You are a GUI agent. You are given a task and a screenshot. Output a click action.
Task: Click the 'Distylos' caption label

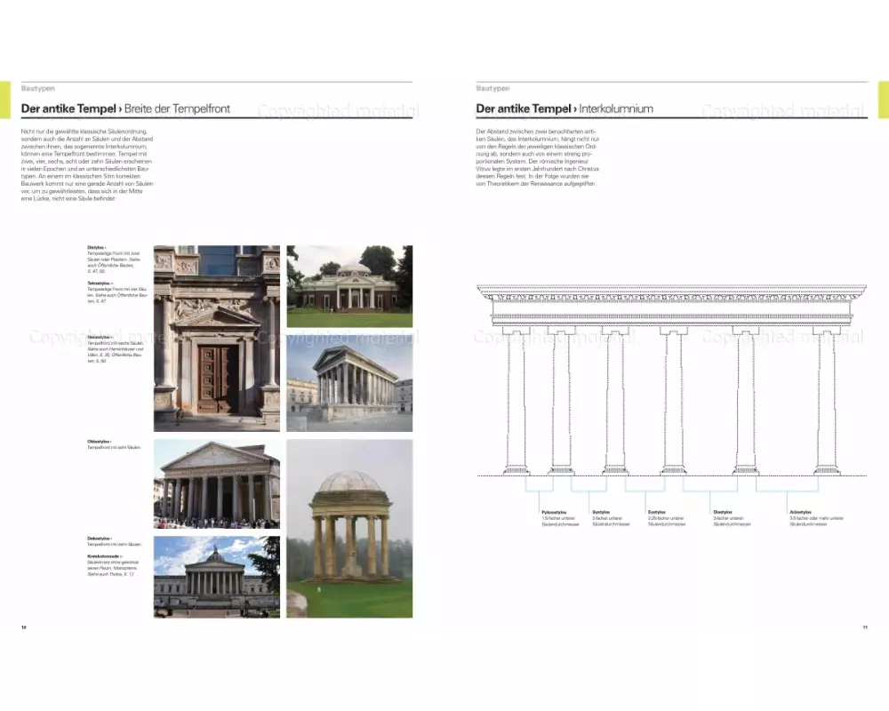pyautogui.click(x=96, y=247)
